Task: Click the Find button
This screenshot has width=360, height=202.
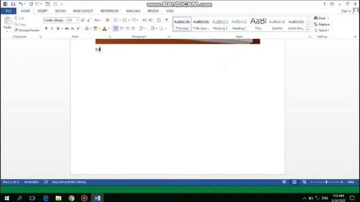Action: (x=319, y=18)
